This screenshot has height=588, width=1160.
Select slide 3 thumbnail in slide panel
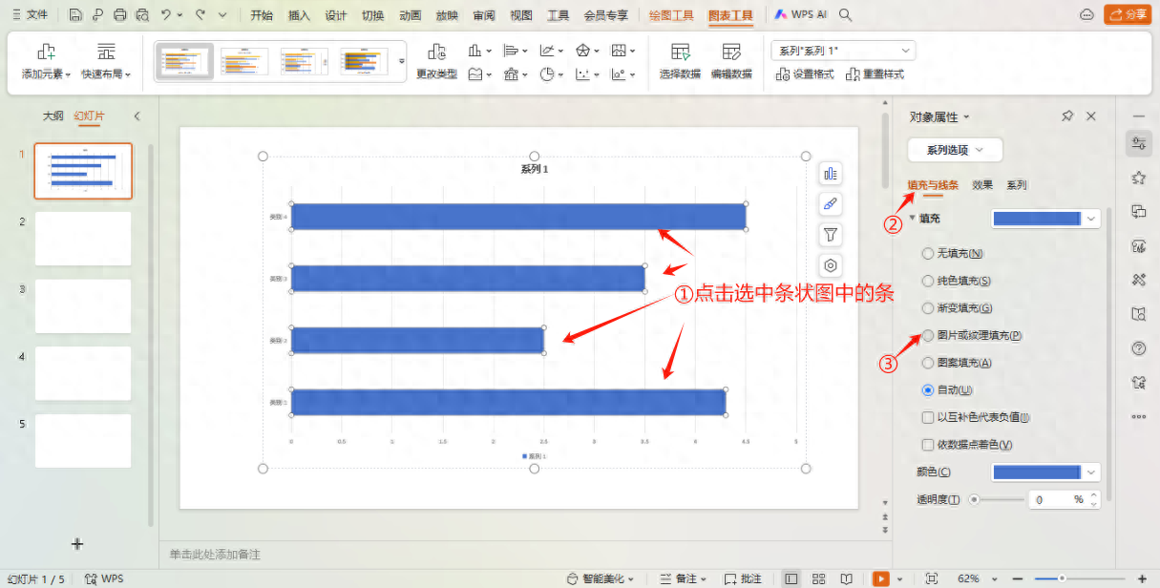coord(82,305)
